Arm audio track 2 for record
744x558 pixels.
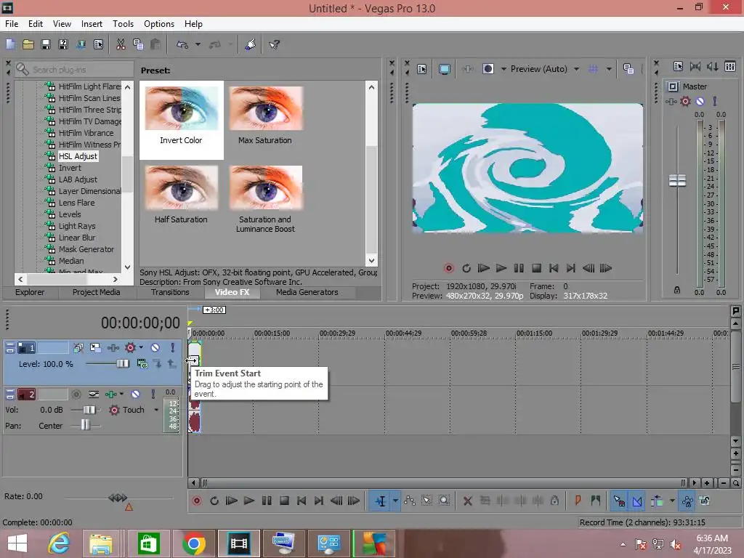pyautogui.click(x=76, y=395)
